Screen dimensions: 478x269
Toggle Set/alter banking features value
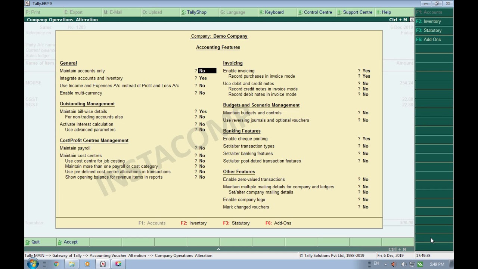pyautogui.click(x=365, y=154)
